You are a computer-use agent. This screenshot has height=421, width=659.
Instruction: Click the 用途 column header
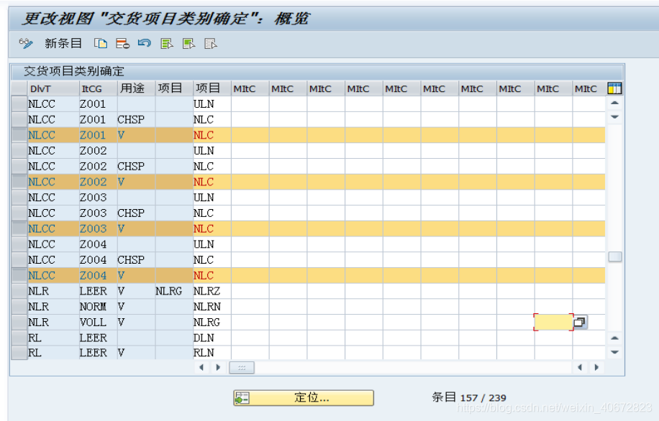pyautogui.click(x=136, y=88)
